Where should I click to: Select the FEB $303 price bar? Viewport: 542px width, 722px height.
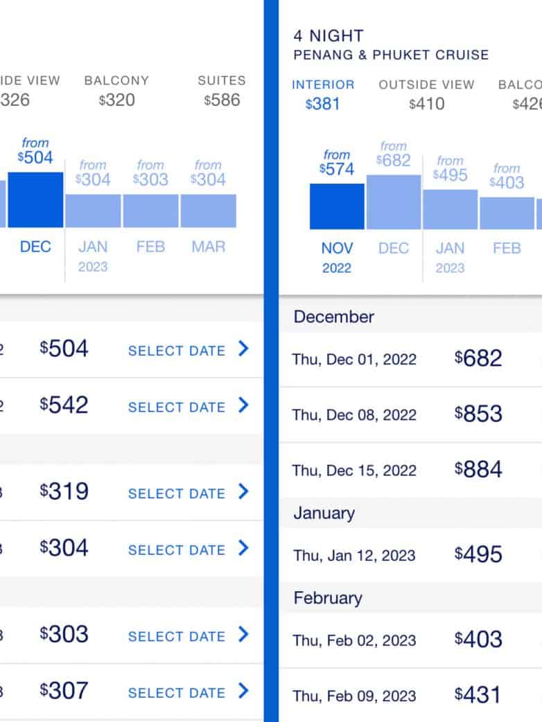click(x=151, y=210)
